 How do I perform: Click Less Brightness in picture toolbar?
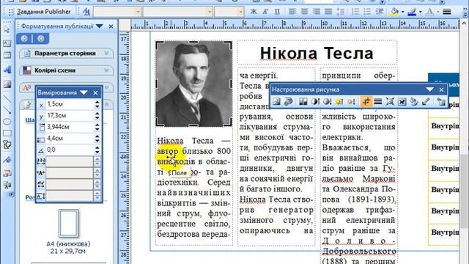pos(351,102)
